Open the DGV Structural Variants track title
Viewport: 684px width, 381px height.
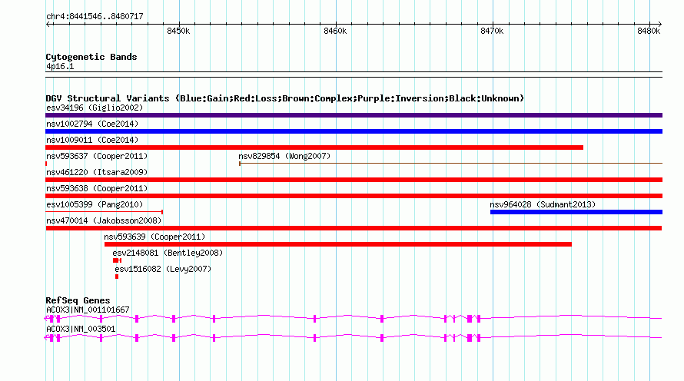[x=285, y=98]
